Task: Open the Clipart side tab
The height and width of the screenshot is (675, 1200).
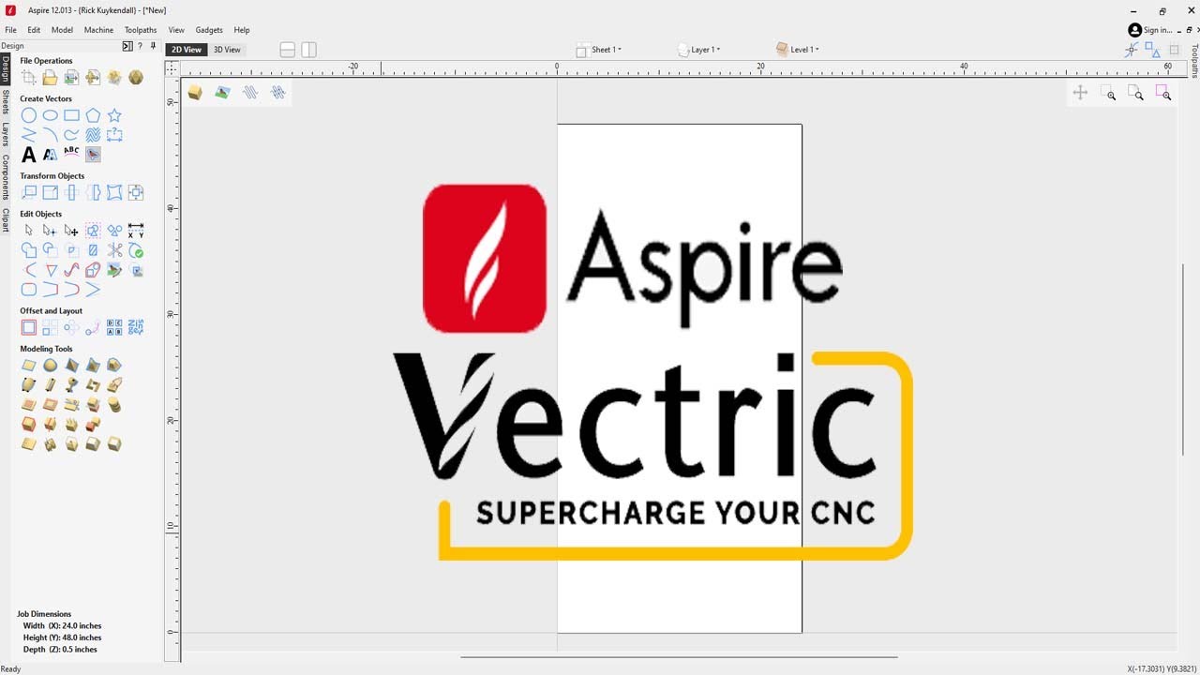Action: (6, 219)
